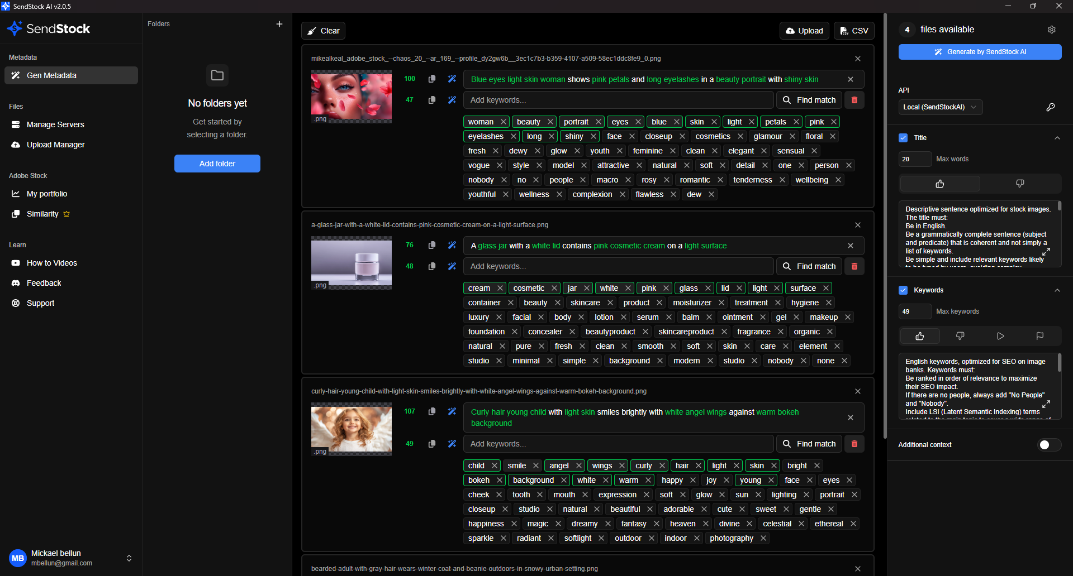Screen dimensions: 1073x576
Task: Open Manage Servers in the sidebar
Action: pyautogui.click(x=55, y=124)
